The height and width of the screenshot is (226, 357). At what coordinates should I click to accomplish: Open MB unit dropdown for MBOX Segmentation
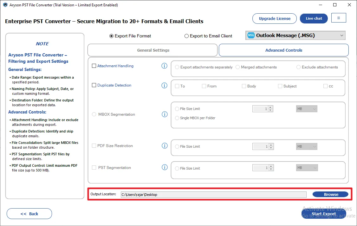307,109
